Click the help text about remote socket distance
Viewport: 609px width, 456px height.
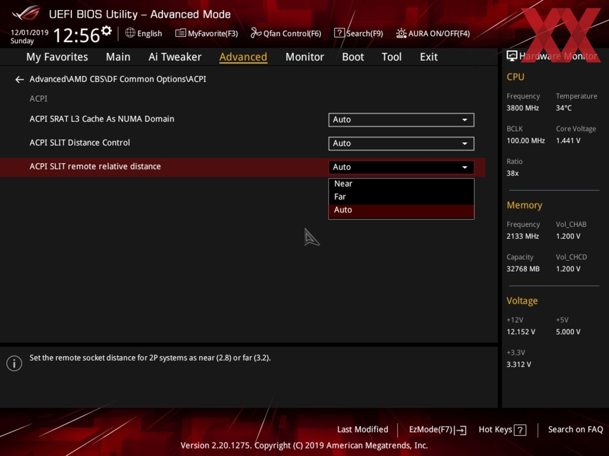coord(150,358)
